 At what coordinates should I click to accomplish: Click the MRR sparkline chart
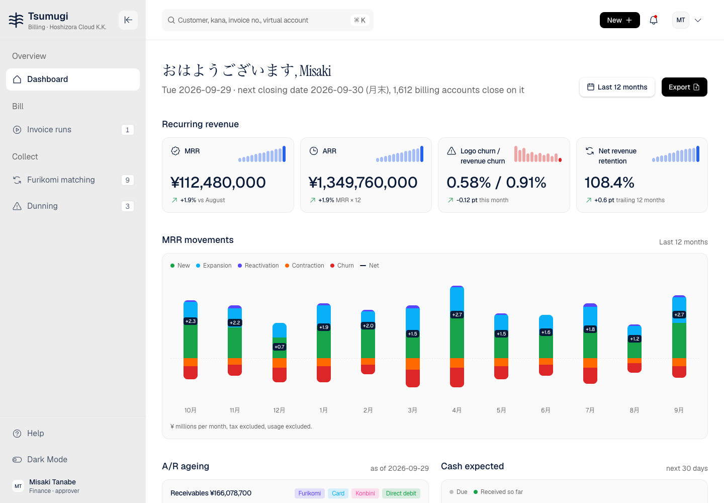[x=262, y=154]
